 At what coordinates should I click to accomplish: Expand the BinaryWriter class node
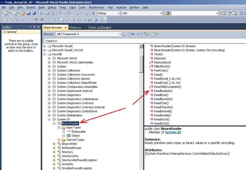54,144
